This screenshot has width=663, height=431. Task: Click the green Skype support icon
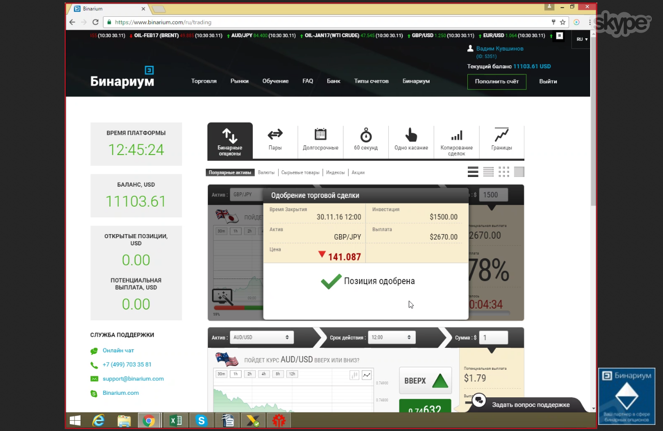coord(94,393)
